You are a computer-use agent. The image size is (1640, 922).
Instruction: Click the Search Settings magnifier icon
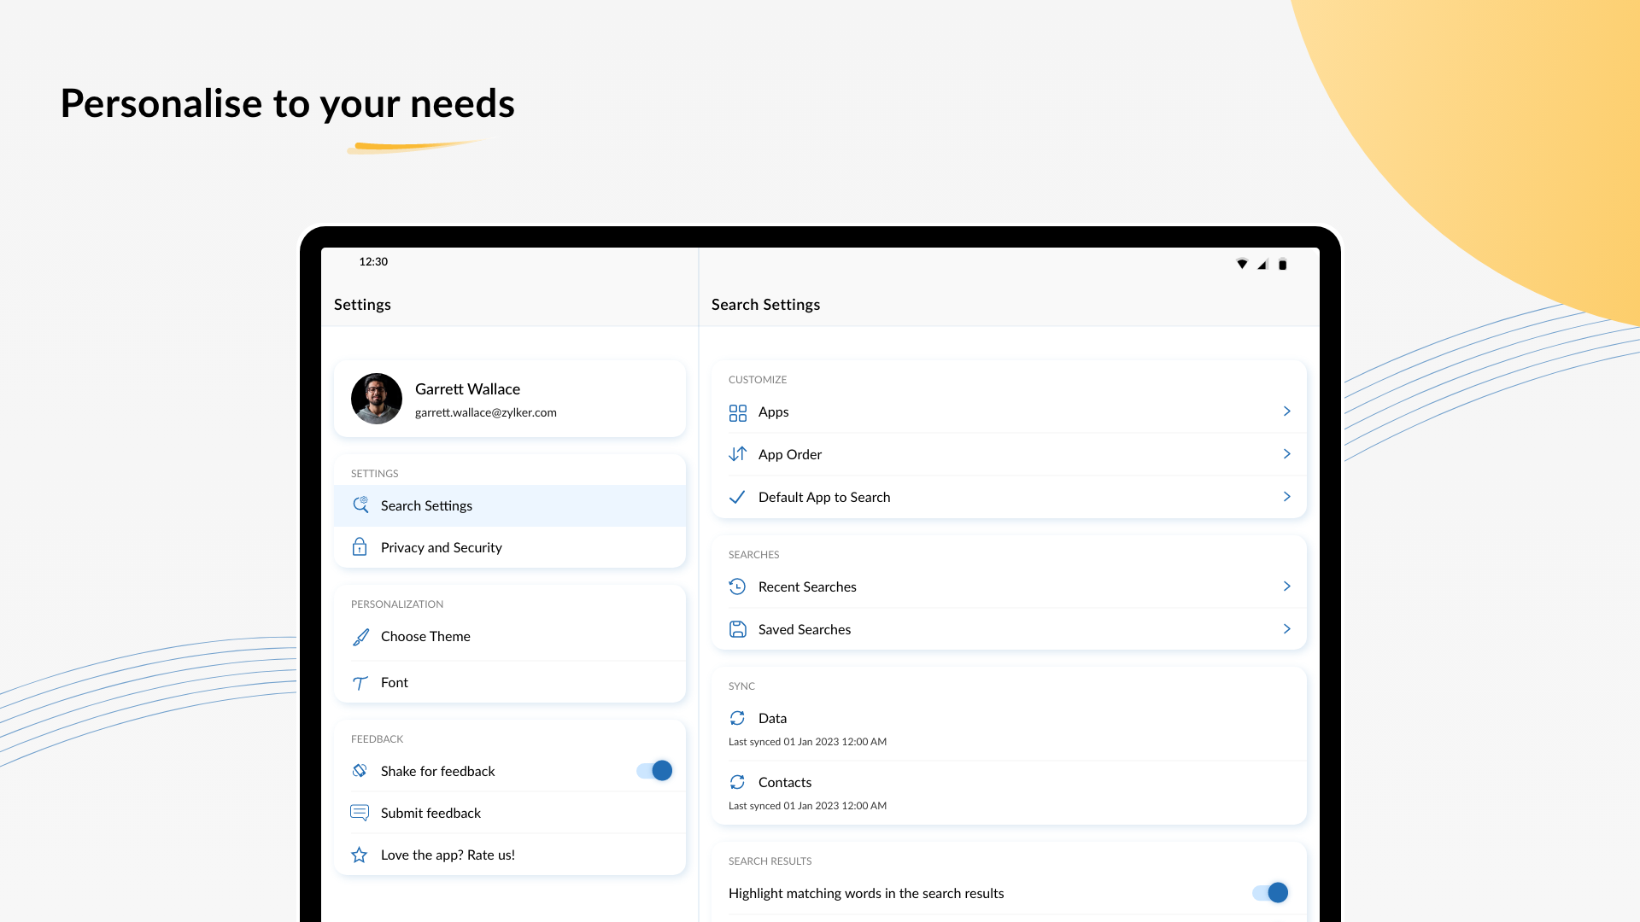[x=360, y=505]
